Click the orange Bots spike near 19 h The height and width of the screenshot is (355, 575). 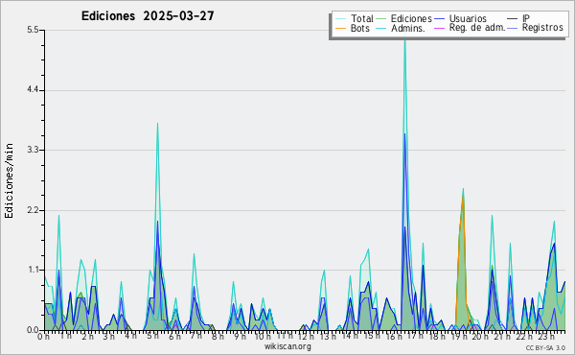click(463, 195)
